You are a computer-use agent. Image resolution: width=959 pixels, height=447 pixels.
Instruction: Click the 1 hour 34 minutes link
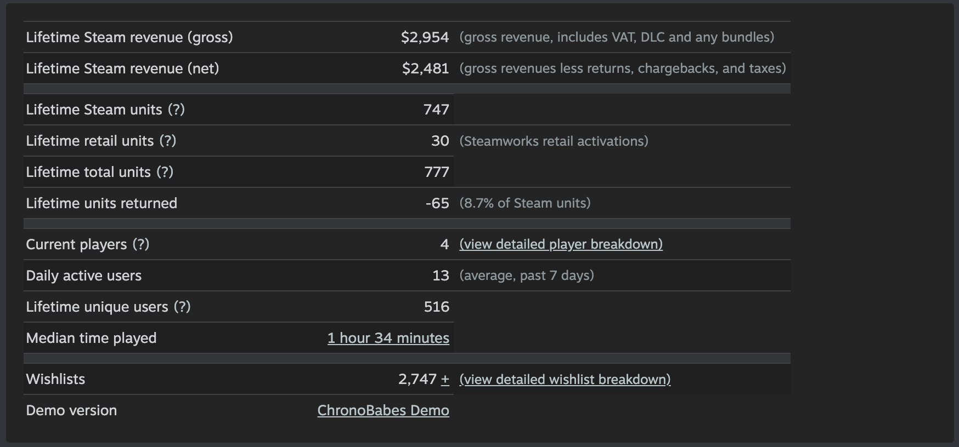click(388, 338)
